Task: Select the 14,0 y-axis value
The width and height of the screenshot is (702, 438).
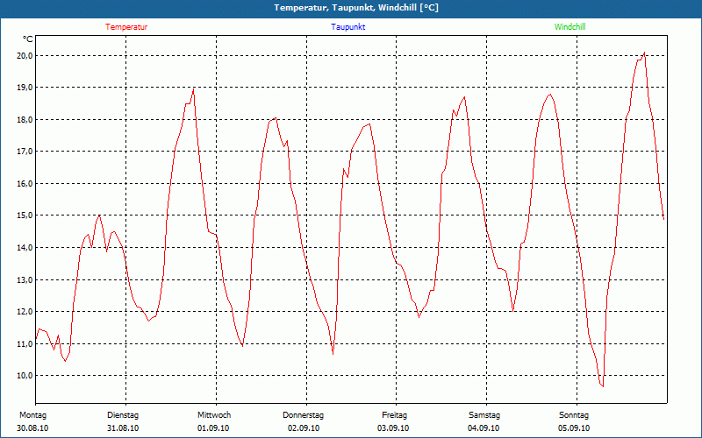Action: 25,247
